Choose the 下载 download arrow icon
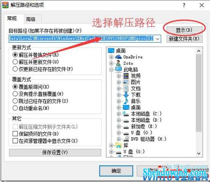Screen dimensions: 210x182 126,95
